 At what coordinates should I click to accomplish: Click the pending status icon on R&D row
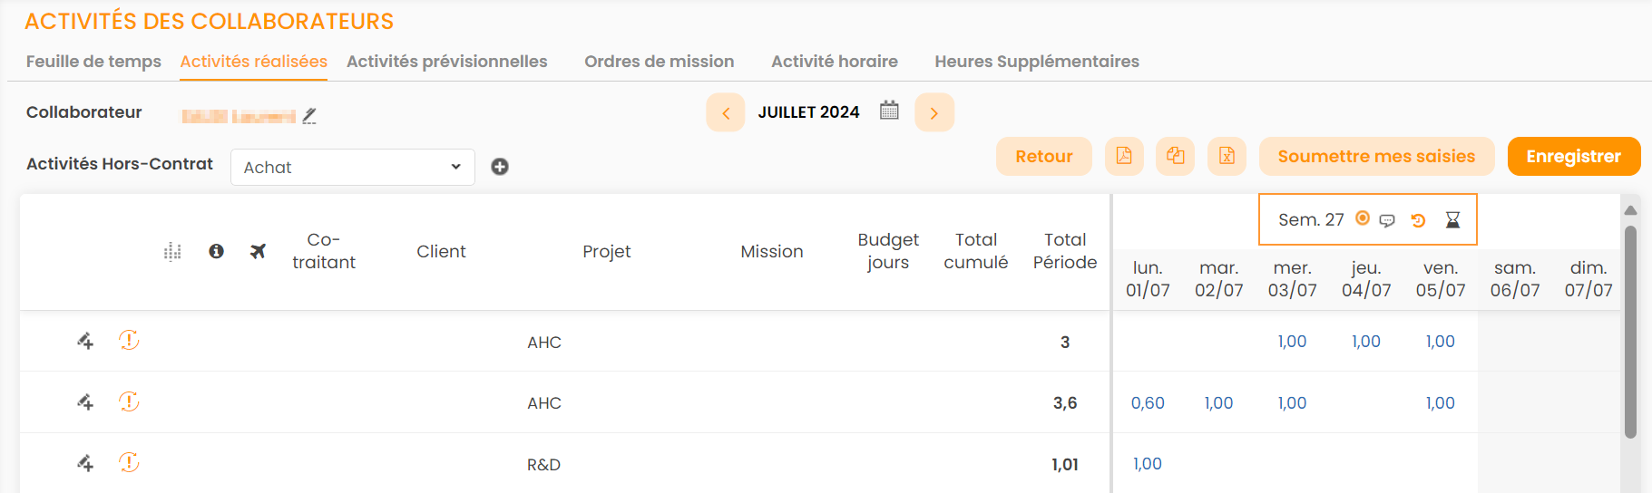pyautogui.click(x=129, y=463)
